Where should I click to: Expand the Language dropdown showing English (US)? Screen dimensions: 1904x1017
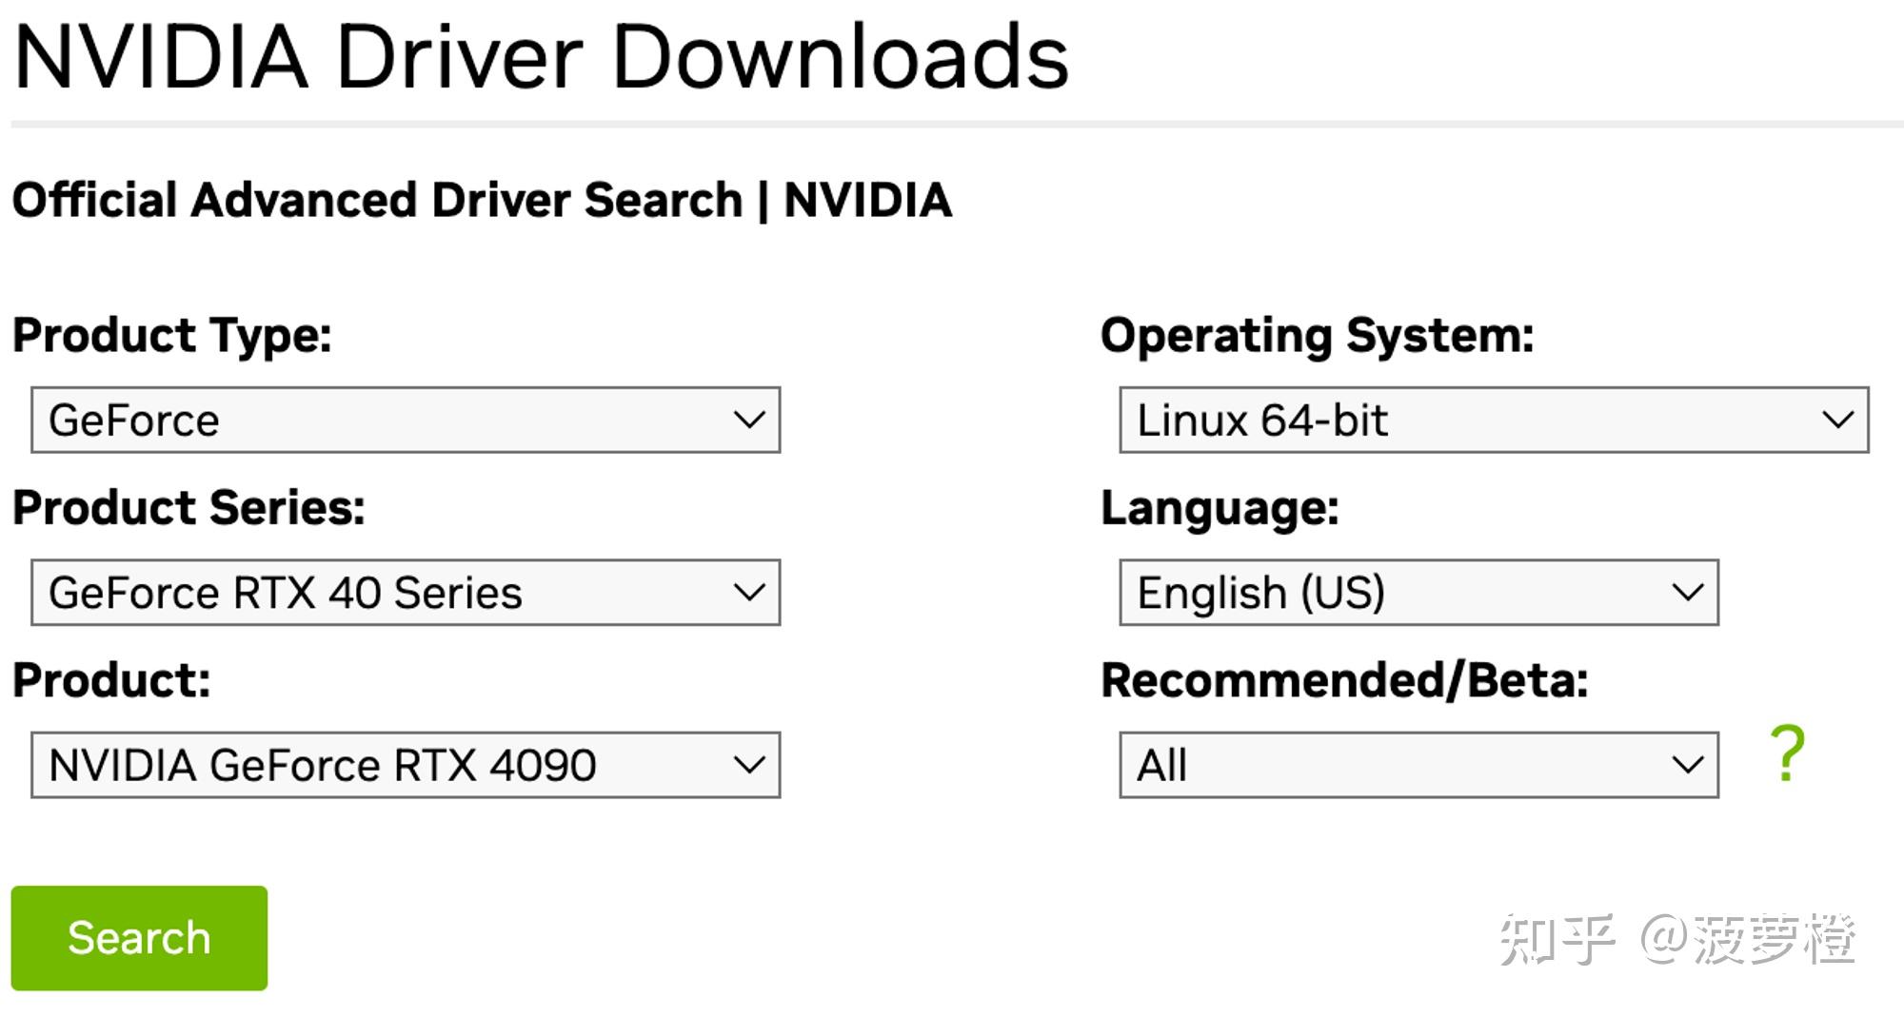[1418, 592]
